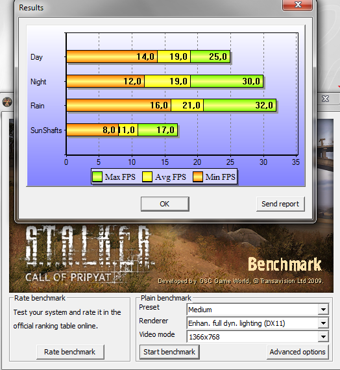Screen dimensions: 340x370
Task: Confirm results with the OK button
Action: 165,204
